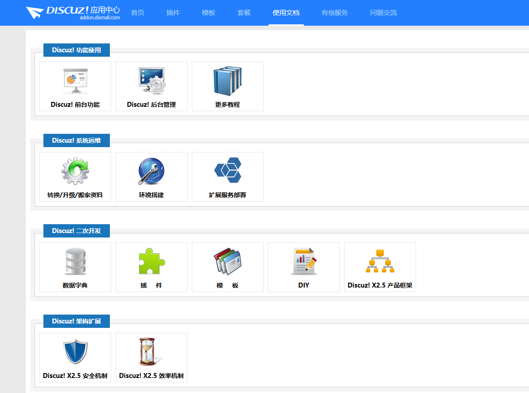Open the 套餐 nav tab
The height and width of the screenshot is (393, 529).
click(244, 13)
